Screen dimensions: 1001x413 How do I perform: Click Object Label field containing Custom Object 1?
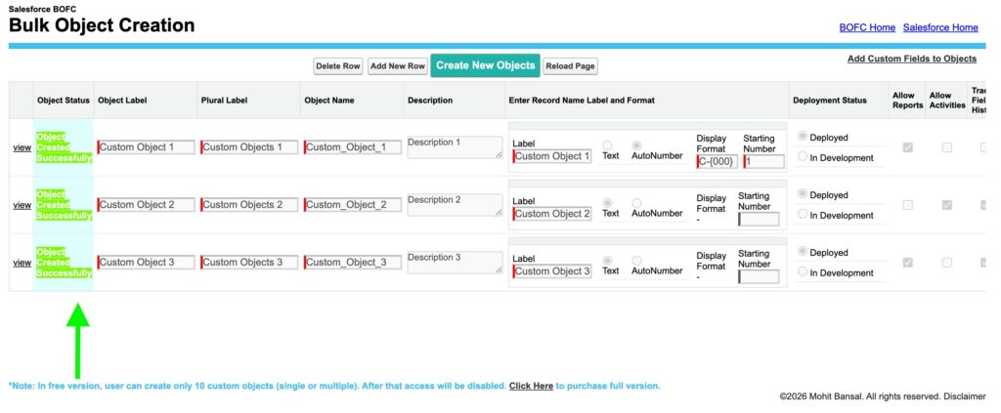coord(147,147)
